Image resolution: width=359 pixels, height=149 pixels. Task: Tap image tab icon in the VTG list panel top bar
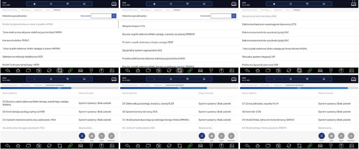tap(204, 3)
